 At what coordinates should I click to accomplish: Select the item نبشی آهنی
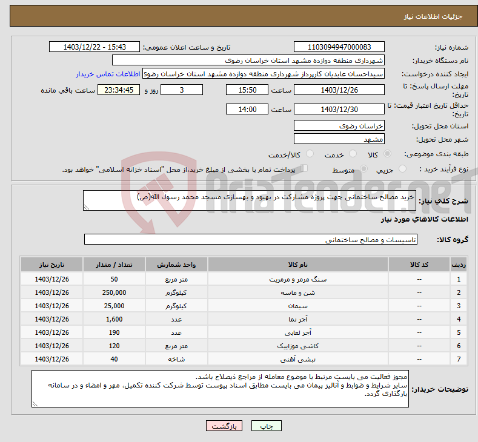click(298, 360)
